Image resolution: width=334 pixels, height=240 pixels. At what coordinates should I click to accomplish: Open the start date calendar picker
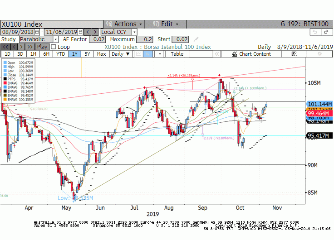pos(37,32)
